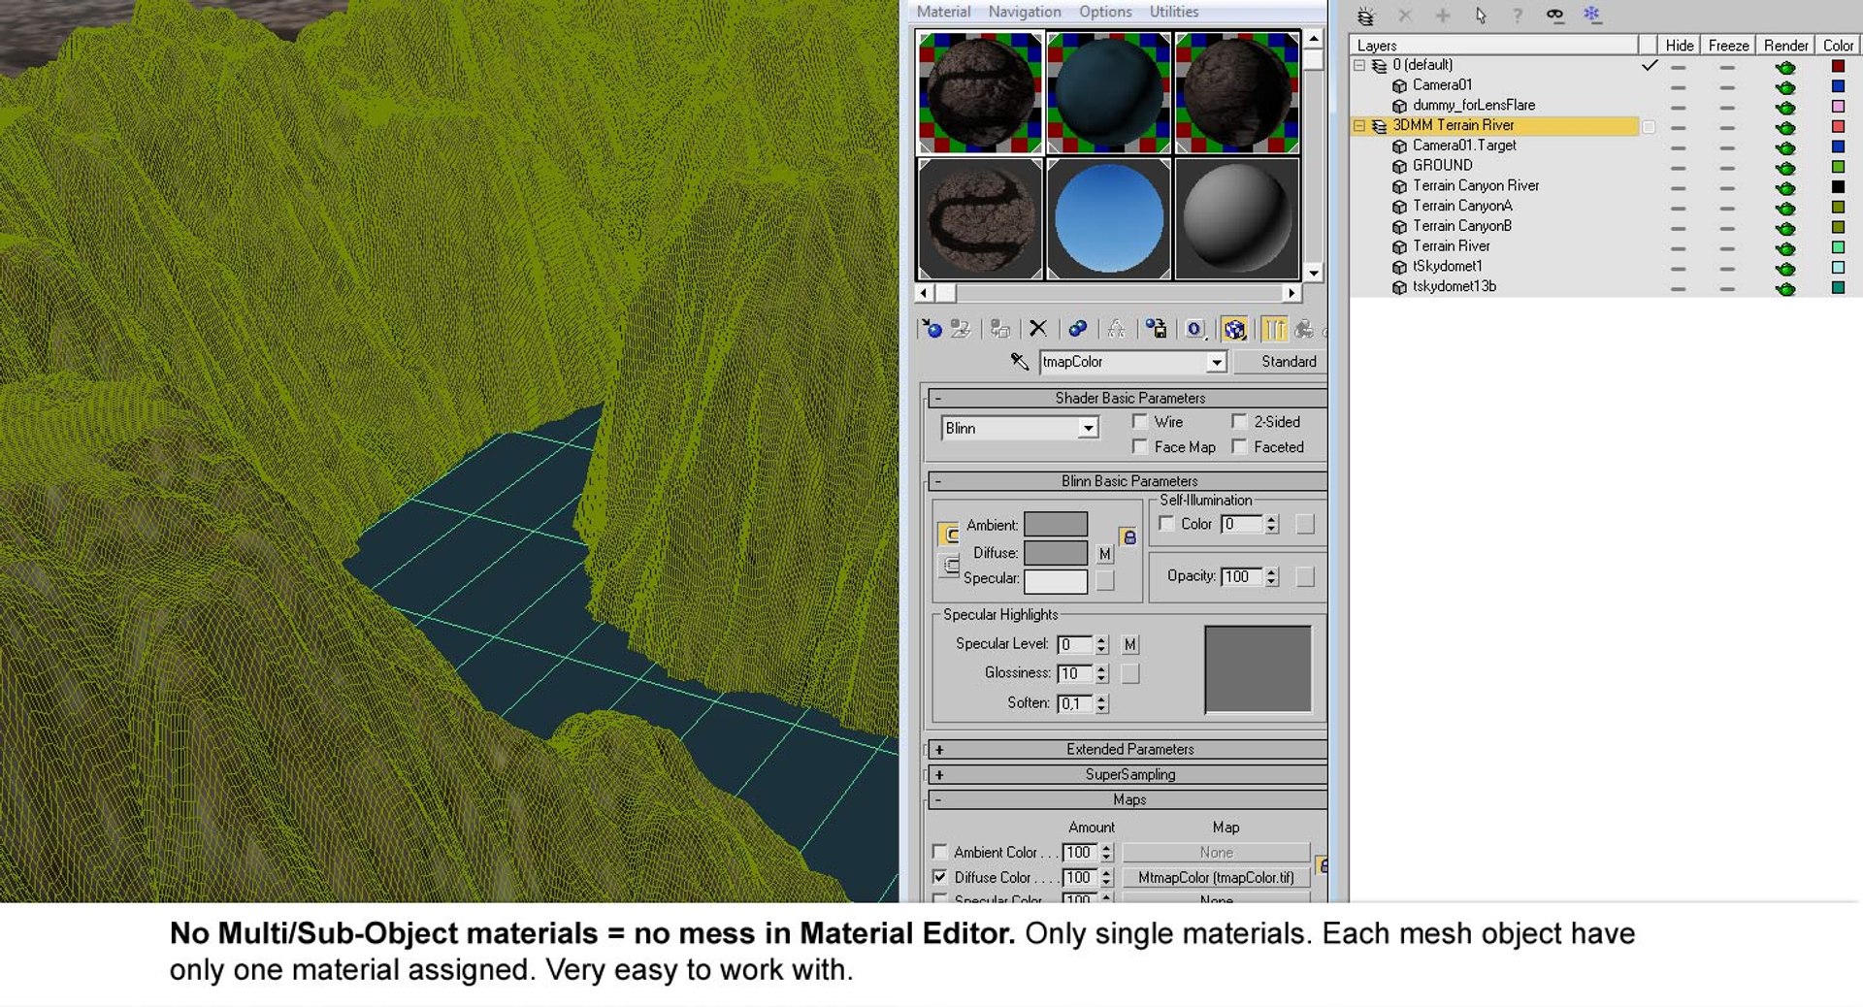Click Make Unique icon

[1117, 329]
